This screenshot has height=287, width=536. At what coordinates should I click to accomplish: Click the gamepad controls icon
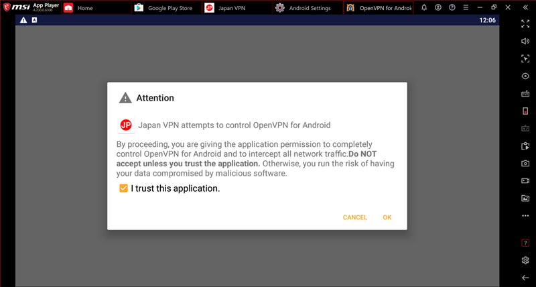click(x=525, y=129)
